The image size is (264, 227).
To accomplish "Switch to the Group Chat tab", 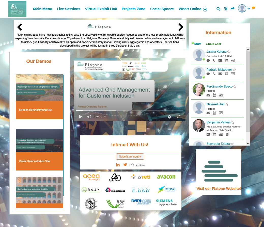I will [x=213, y=44].
